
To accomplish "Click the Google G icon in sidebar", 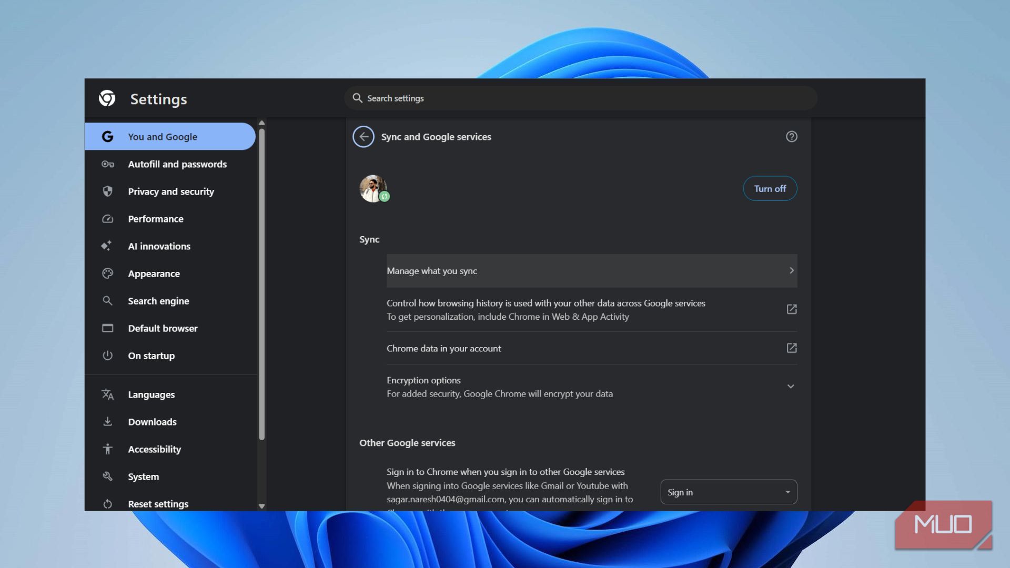I will pos(107,137).
